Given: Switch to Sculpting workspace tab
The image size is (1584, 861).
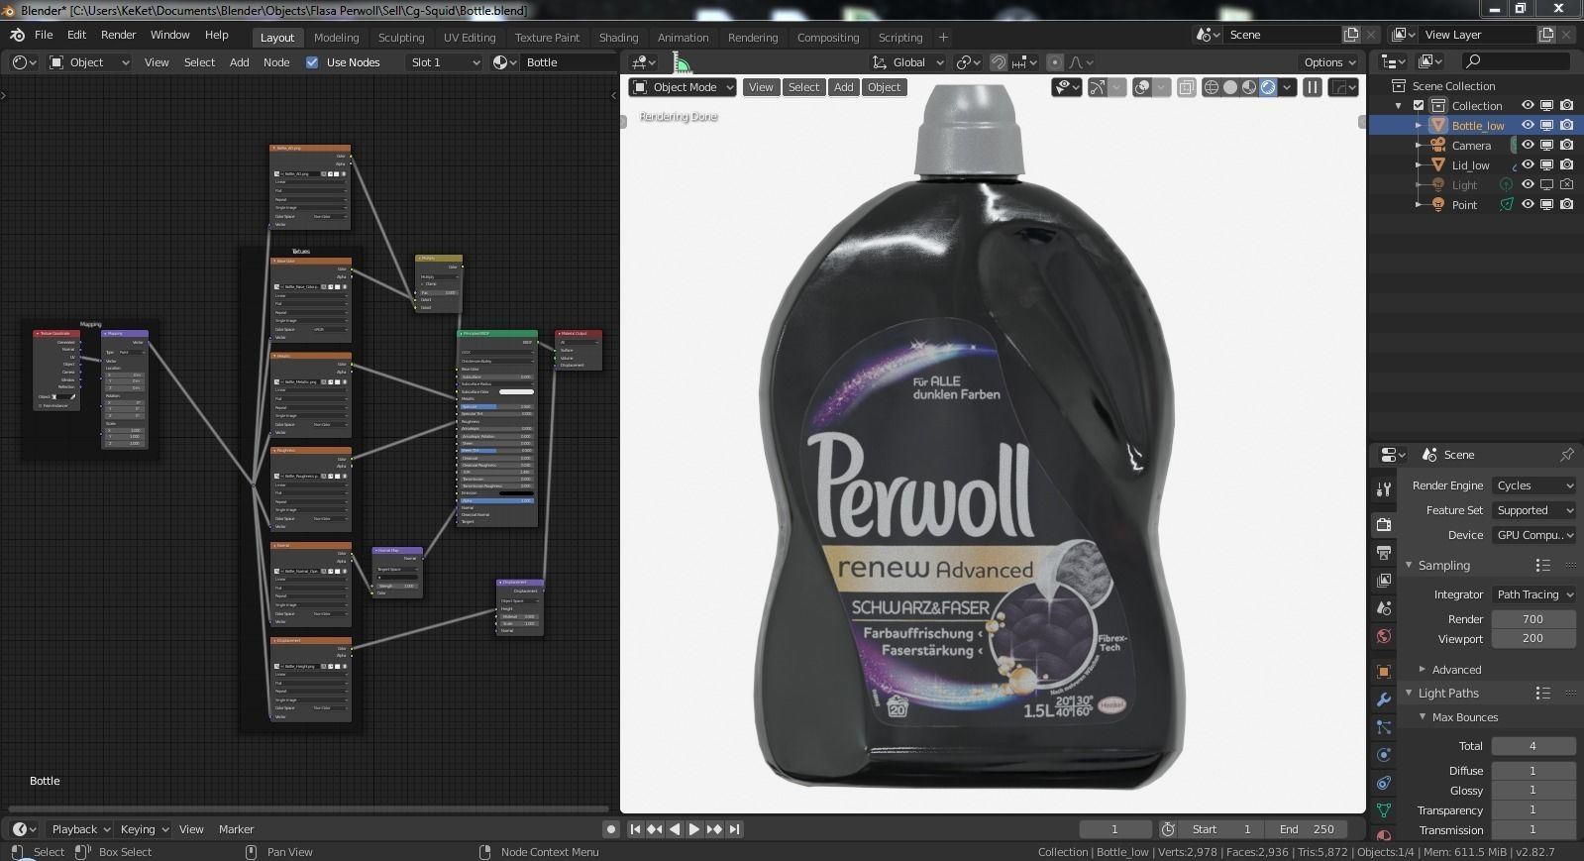Looking at the screenshot, I should click(x=401, y=38).
